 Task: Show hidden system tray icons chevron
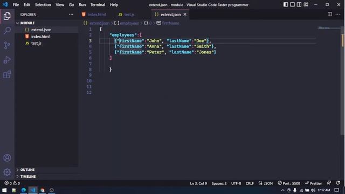(282, 190)
